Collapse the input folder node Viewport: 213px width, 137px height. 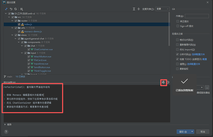(22, 53)
